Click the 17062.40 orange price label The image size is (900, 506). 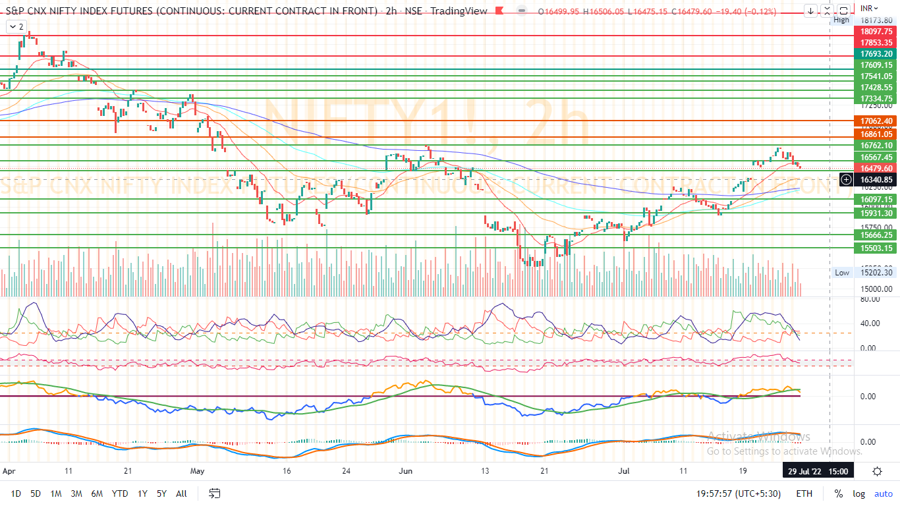click(876, 121)
